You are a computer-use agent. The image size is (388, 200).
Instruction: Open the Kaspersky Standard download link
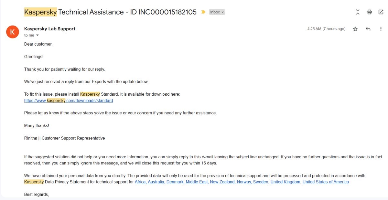(x=69, y=101)
